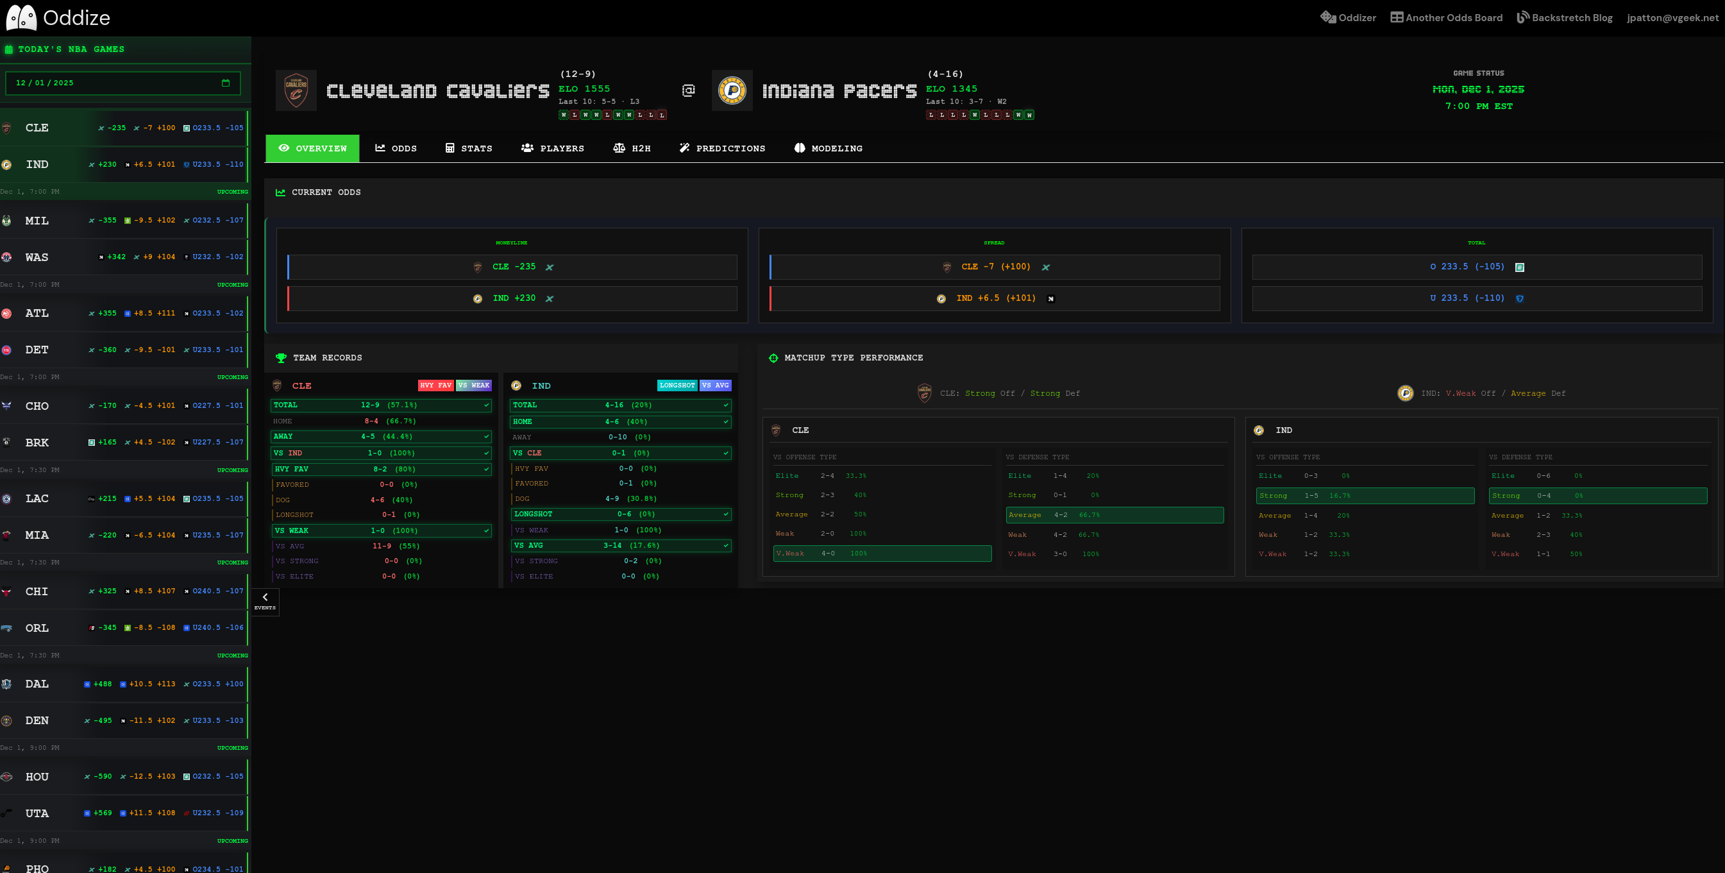This screenshot has height=873, width=1725.
Task: Click the Atlanta Hawks logo in sidebar
Action: click(x=6, y=313)
